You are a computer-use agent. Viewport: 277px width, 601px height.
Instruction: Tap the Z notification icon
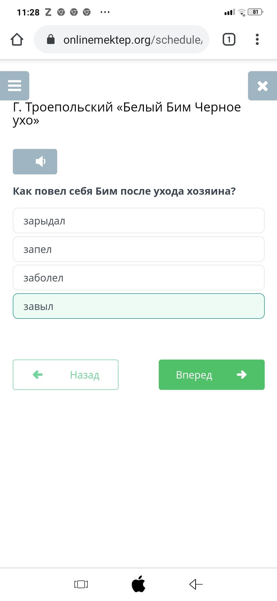coord(48,12)
